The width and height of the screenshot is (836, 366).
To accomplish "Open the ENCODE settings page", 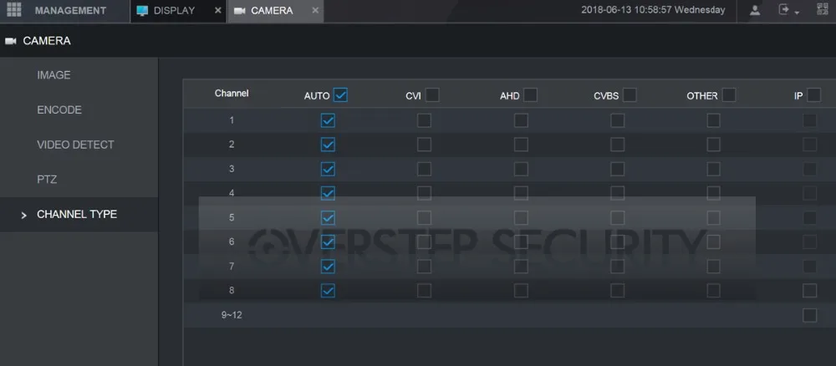I will click(x=79, y=109).
